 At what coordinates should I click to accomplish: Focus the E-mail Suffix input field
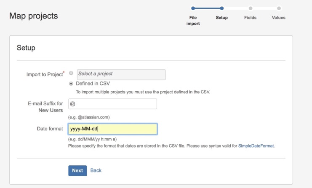112,104
